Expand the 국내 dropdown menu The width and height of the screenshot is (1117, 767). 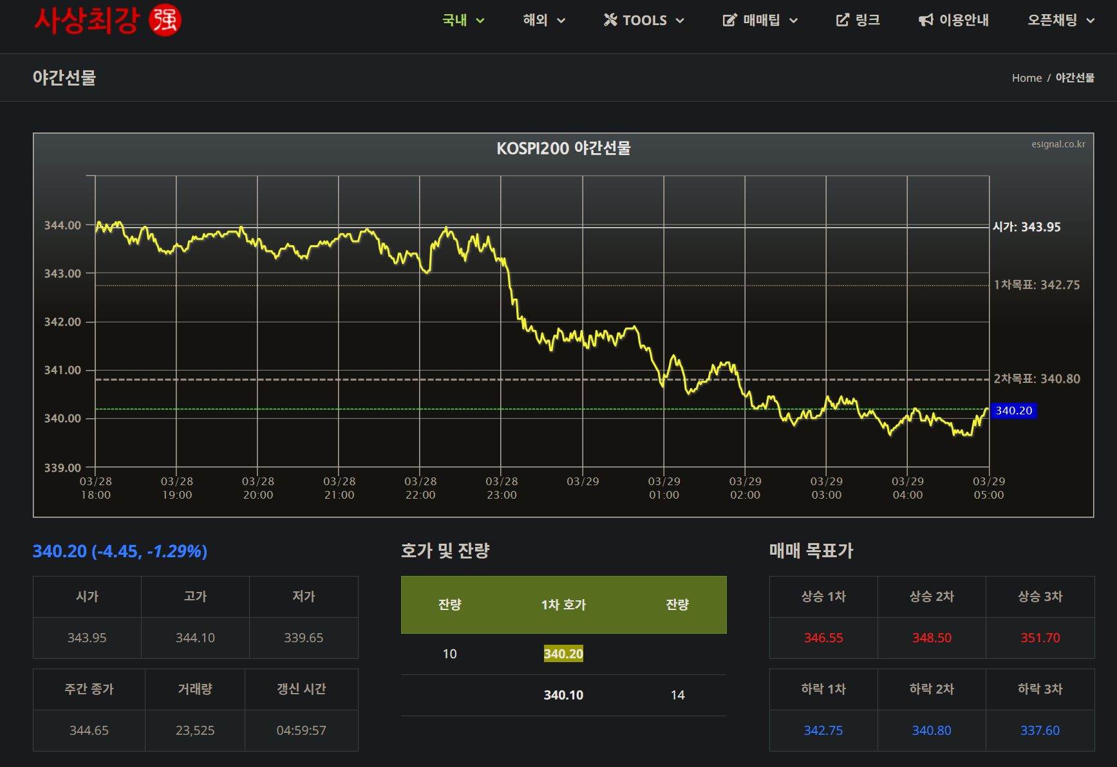coord(463,20)
